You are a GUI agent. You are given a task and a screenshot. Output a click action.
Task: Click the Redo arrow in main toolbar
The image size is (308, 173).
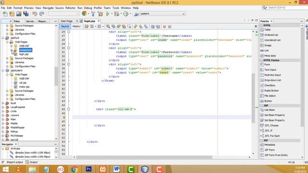[42, 14]
